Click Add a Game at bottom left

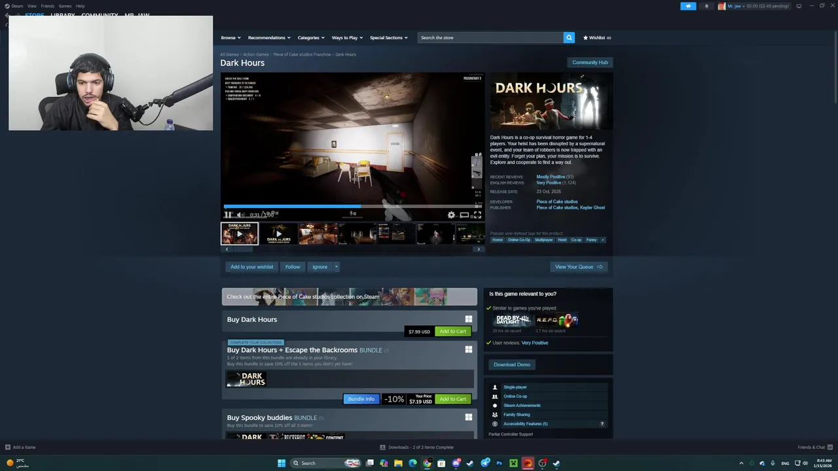20,447
